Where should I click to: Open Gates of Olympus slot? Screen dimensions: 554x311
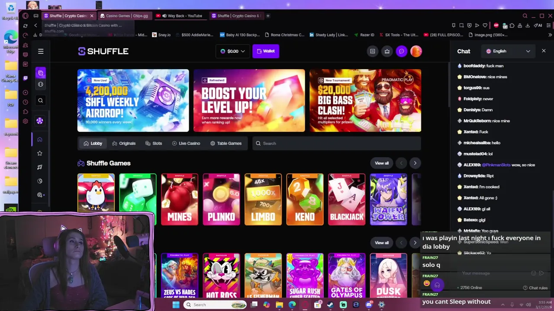pos(347,275)
